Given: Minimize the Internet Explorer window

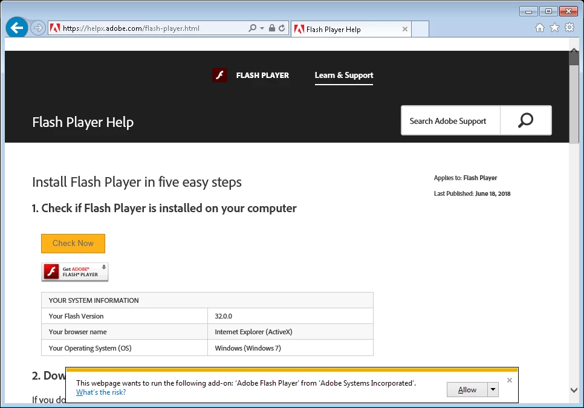Looking at the screenshot, I should [528, 11].
